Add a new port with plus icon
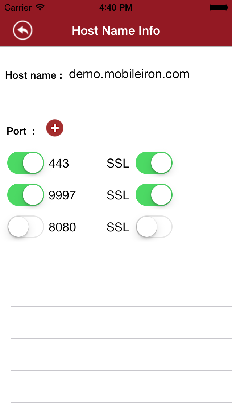Screen dimensions: 232x412 click(55, 128)
